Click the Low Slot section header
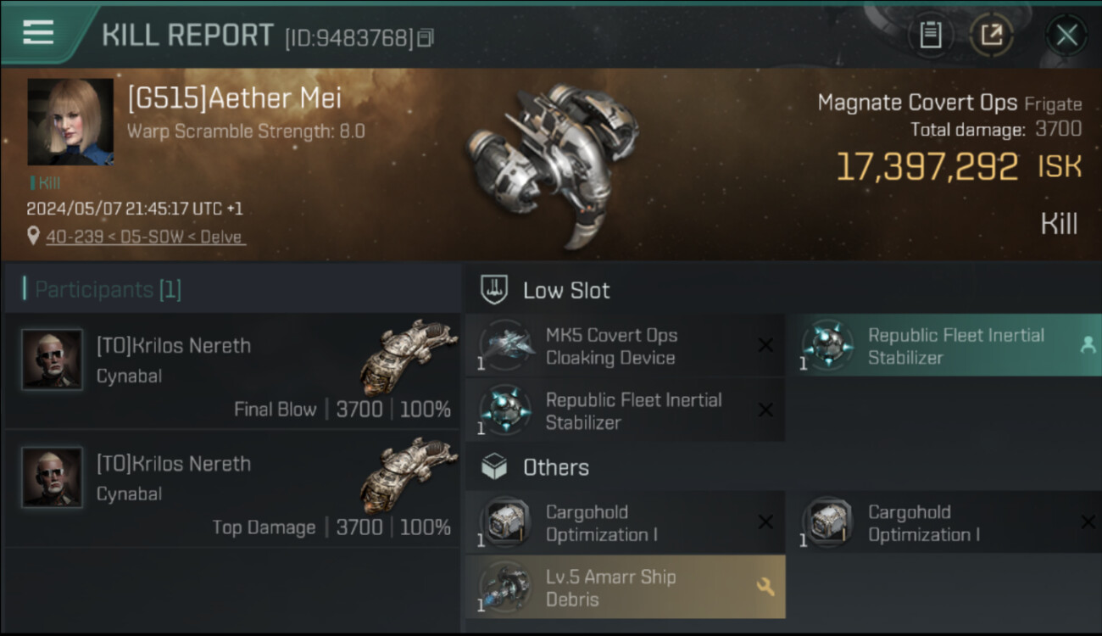 coord(565,290)
